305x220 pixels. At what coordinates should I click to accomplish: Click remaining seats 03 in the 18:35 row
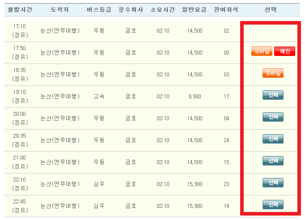[226, 75]
